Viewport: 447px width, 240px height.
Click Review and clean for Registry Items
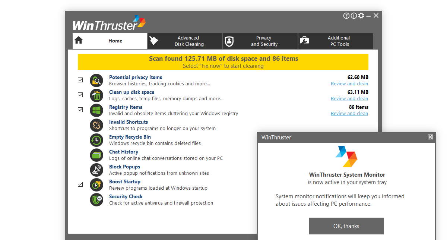coord(349,114)
